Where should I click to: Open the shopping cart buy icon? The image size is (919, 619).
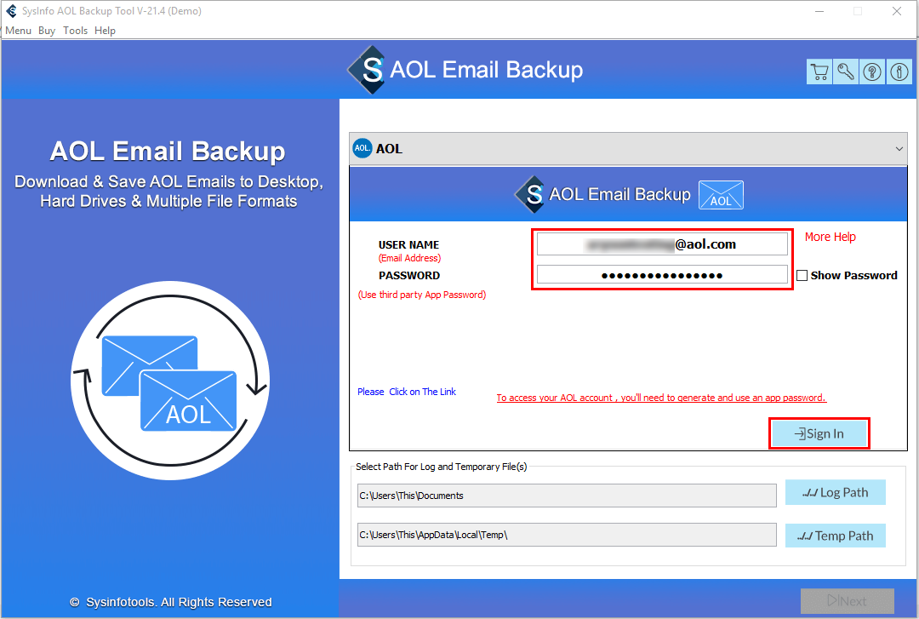pyautogui.click(x=819, y=72)
